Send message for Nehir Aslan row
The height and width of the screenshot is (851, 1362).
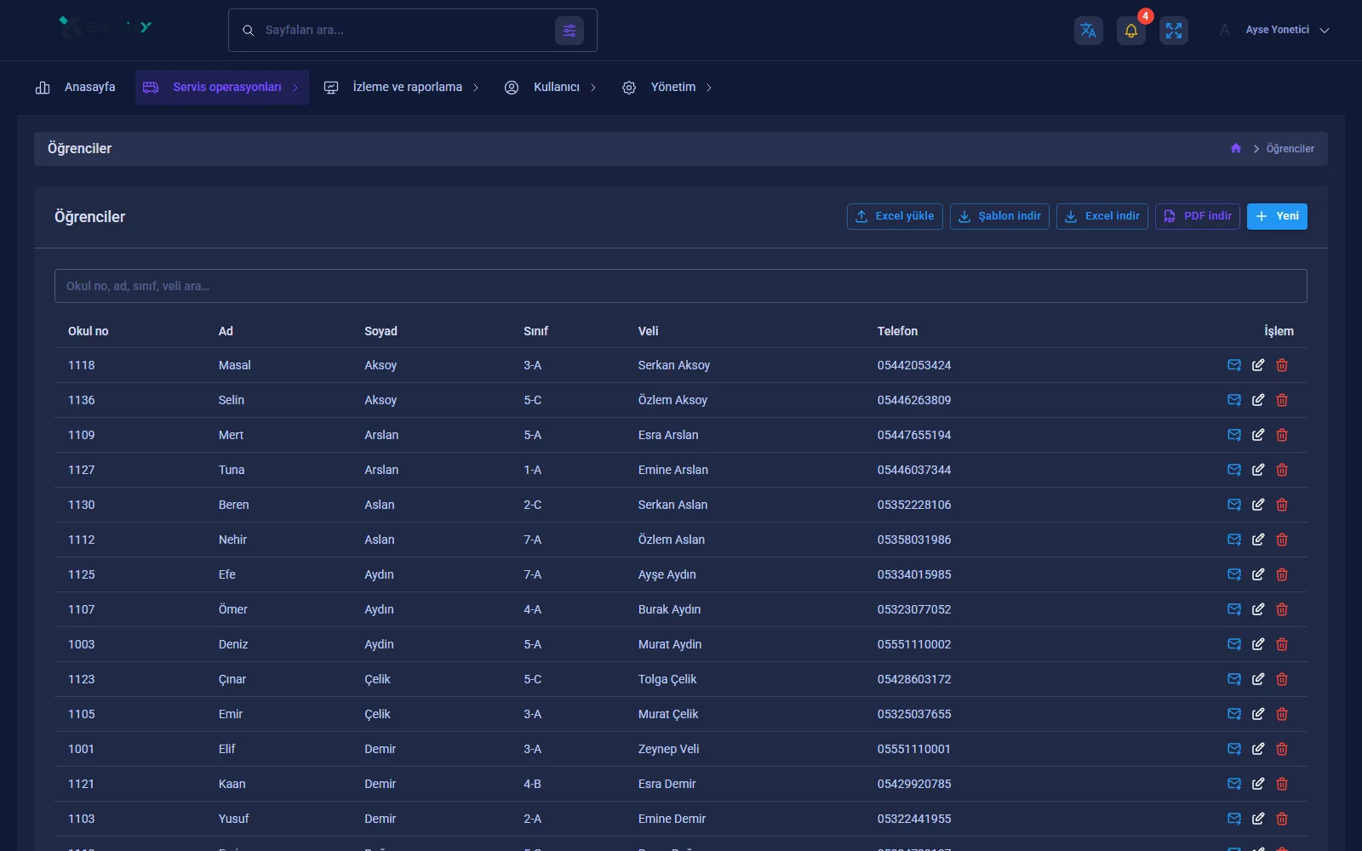coord(1234,540)
